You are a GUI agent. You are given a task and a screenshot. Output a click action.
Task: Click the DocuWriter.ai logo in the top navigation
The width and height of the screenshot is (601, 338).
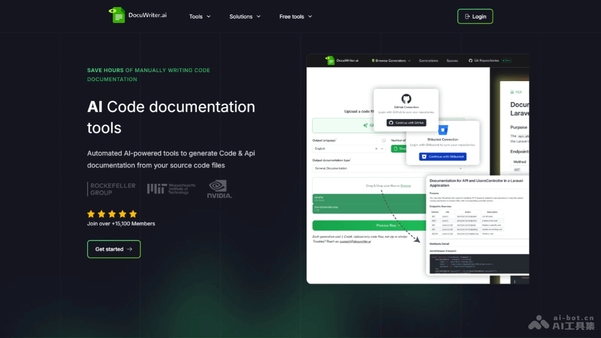(138, 16)
